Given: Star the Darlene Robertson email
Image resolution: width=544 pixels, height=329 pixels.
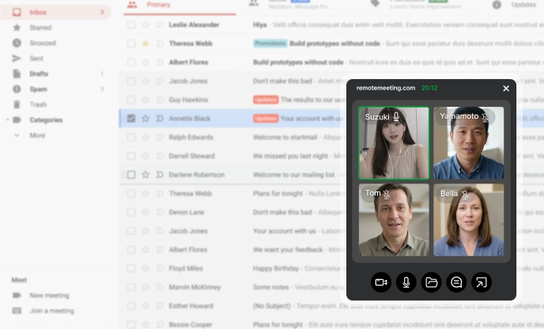Looking at the screenshot, I should coord(145,175).
